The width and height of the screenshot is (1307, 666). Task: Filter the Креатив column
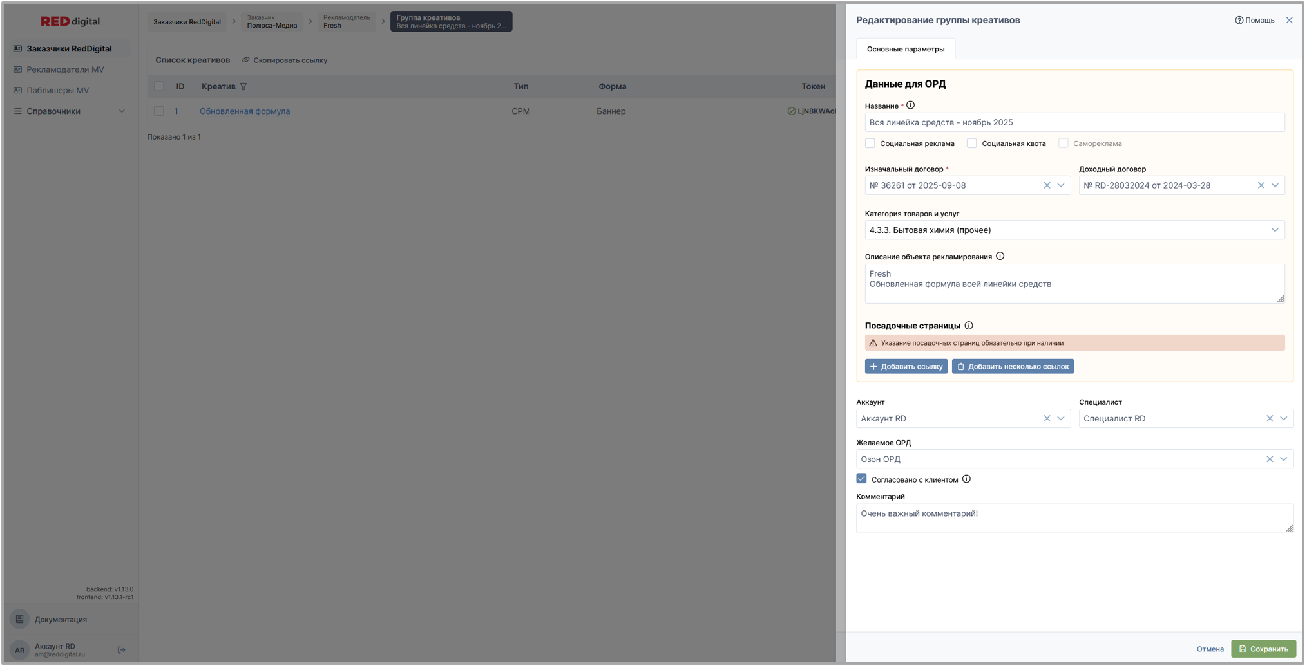(243, 87)
